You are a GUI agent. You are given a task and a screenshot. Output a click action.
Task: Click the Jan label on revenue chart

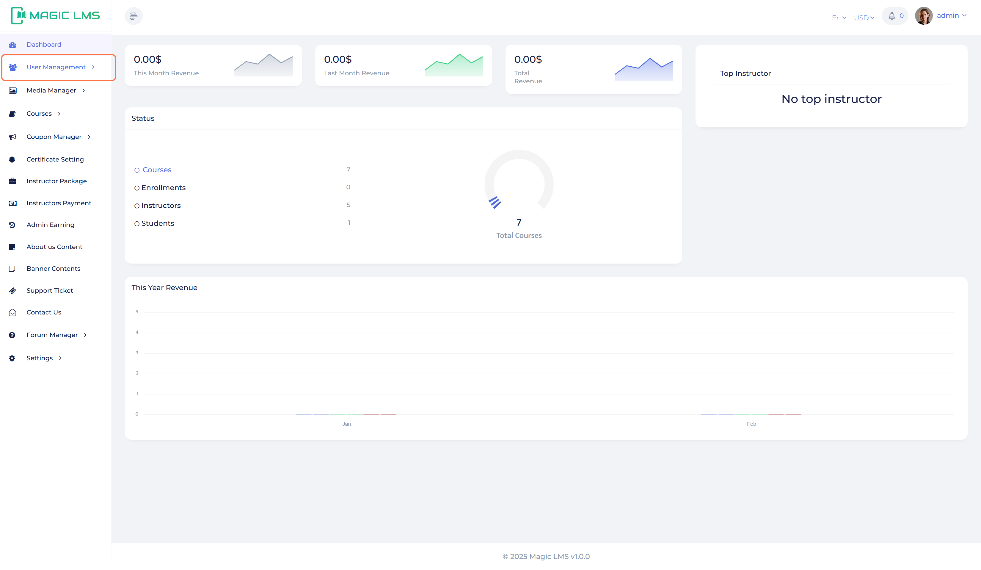point(346,424)
